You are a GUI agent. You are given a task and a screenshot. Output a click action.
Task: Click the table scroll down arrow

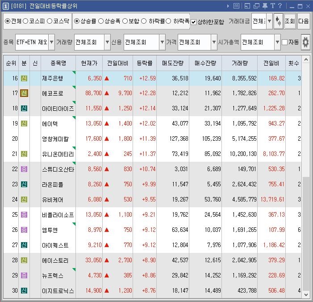tap(306, 294)
